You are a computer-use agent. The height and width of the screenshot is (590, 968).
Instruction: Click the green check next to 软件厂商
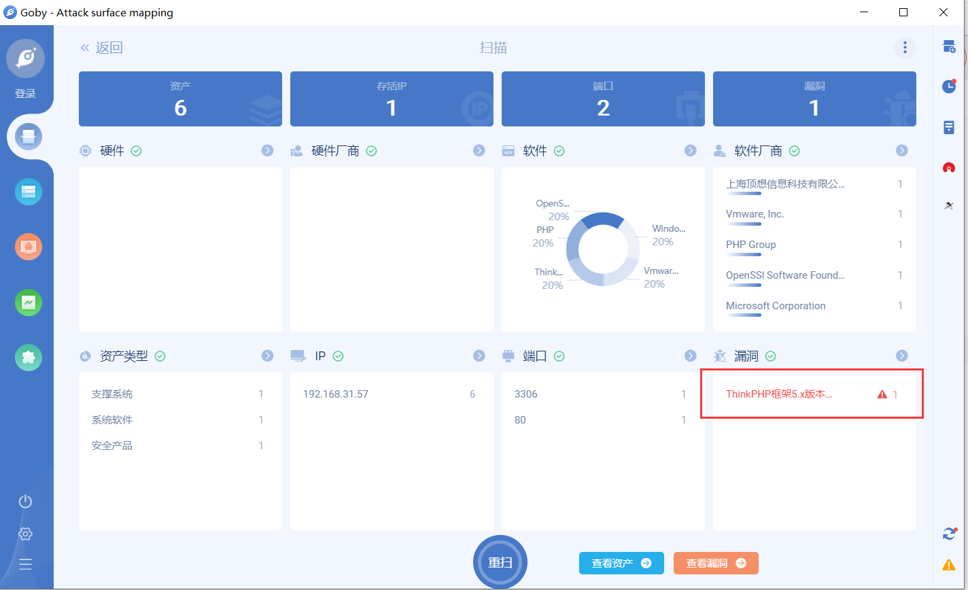click(x=794, y=151)
